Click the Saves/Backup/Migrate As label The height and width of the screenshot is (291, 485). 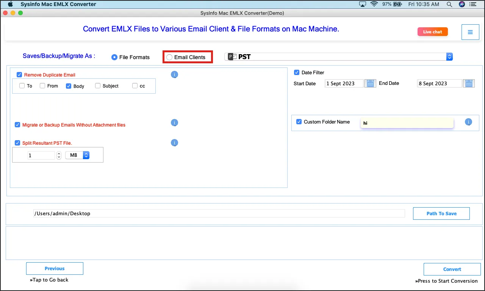click(x=59, y=56)
